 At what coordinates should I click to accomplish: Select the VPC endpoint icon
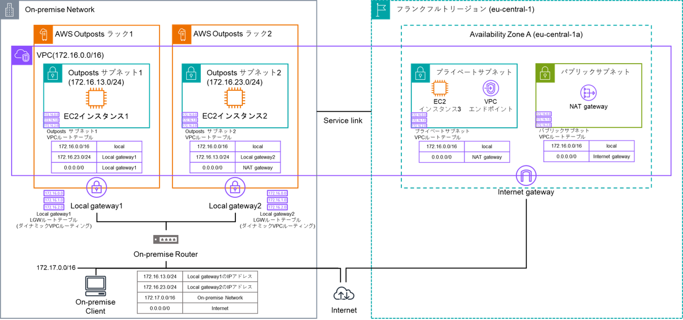(x=490, y=89)
